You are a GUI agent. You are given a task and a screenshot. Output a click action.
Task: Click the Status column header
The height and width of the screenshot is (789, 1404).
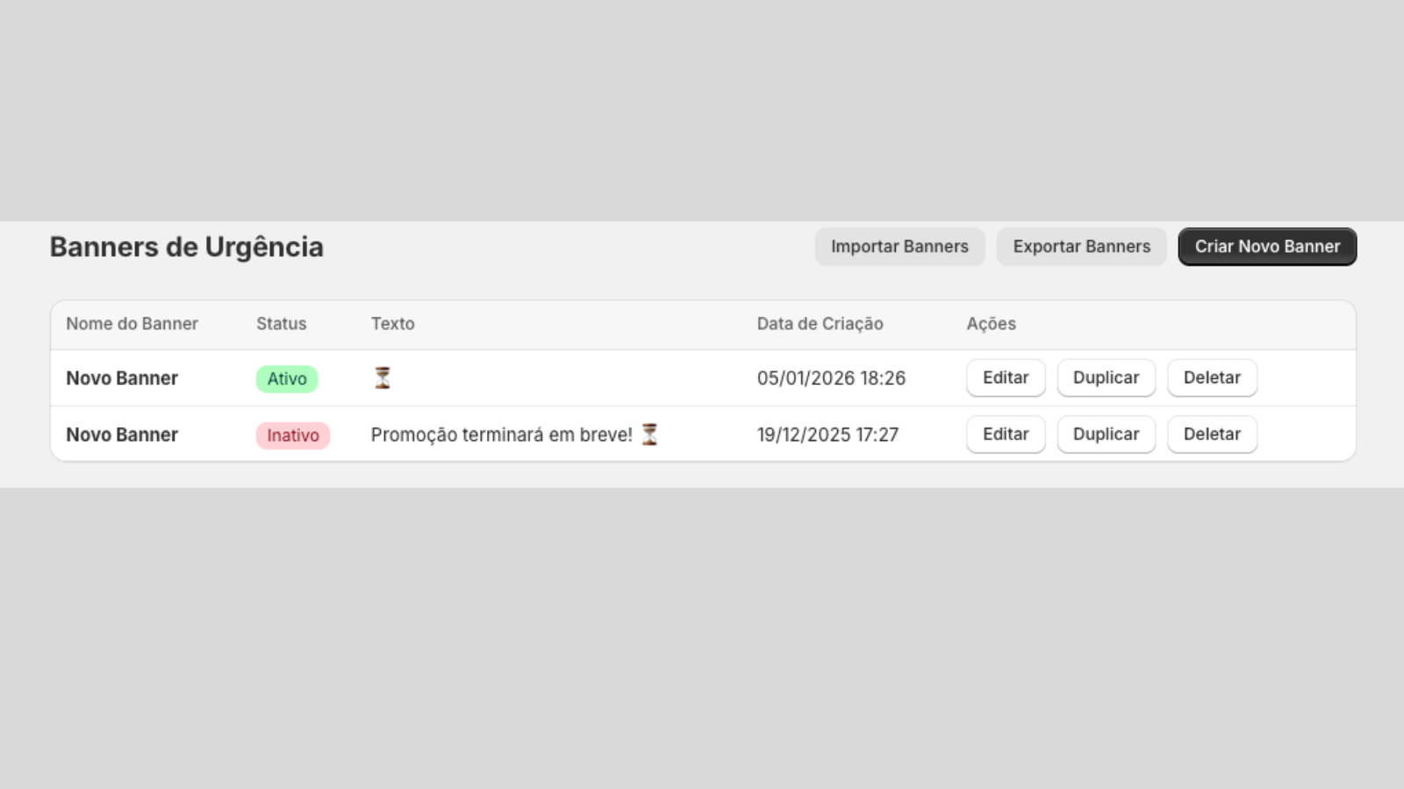pyautogui.click(x=282, y=323)
